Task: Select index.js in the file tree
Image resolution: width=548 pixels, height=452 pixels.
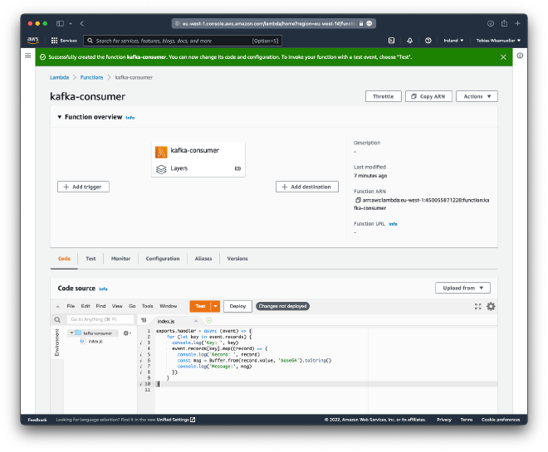Action: (95, 341)
